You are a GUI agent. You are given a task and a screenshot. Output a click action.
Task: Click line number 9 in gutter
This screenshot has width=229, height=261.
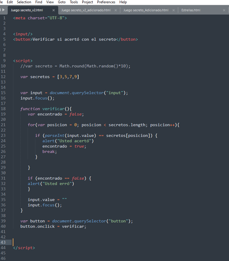(4, 61)
